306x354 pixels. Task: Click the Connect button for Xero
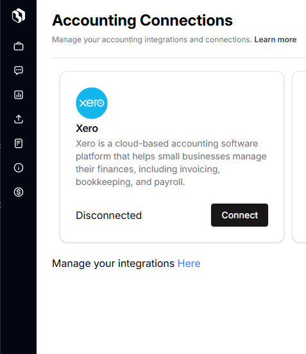click(x=239, y=215)
